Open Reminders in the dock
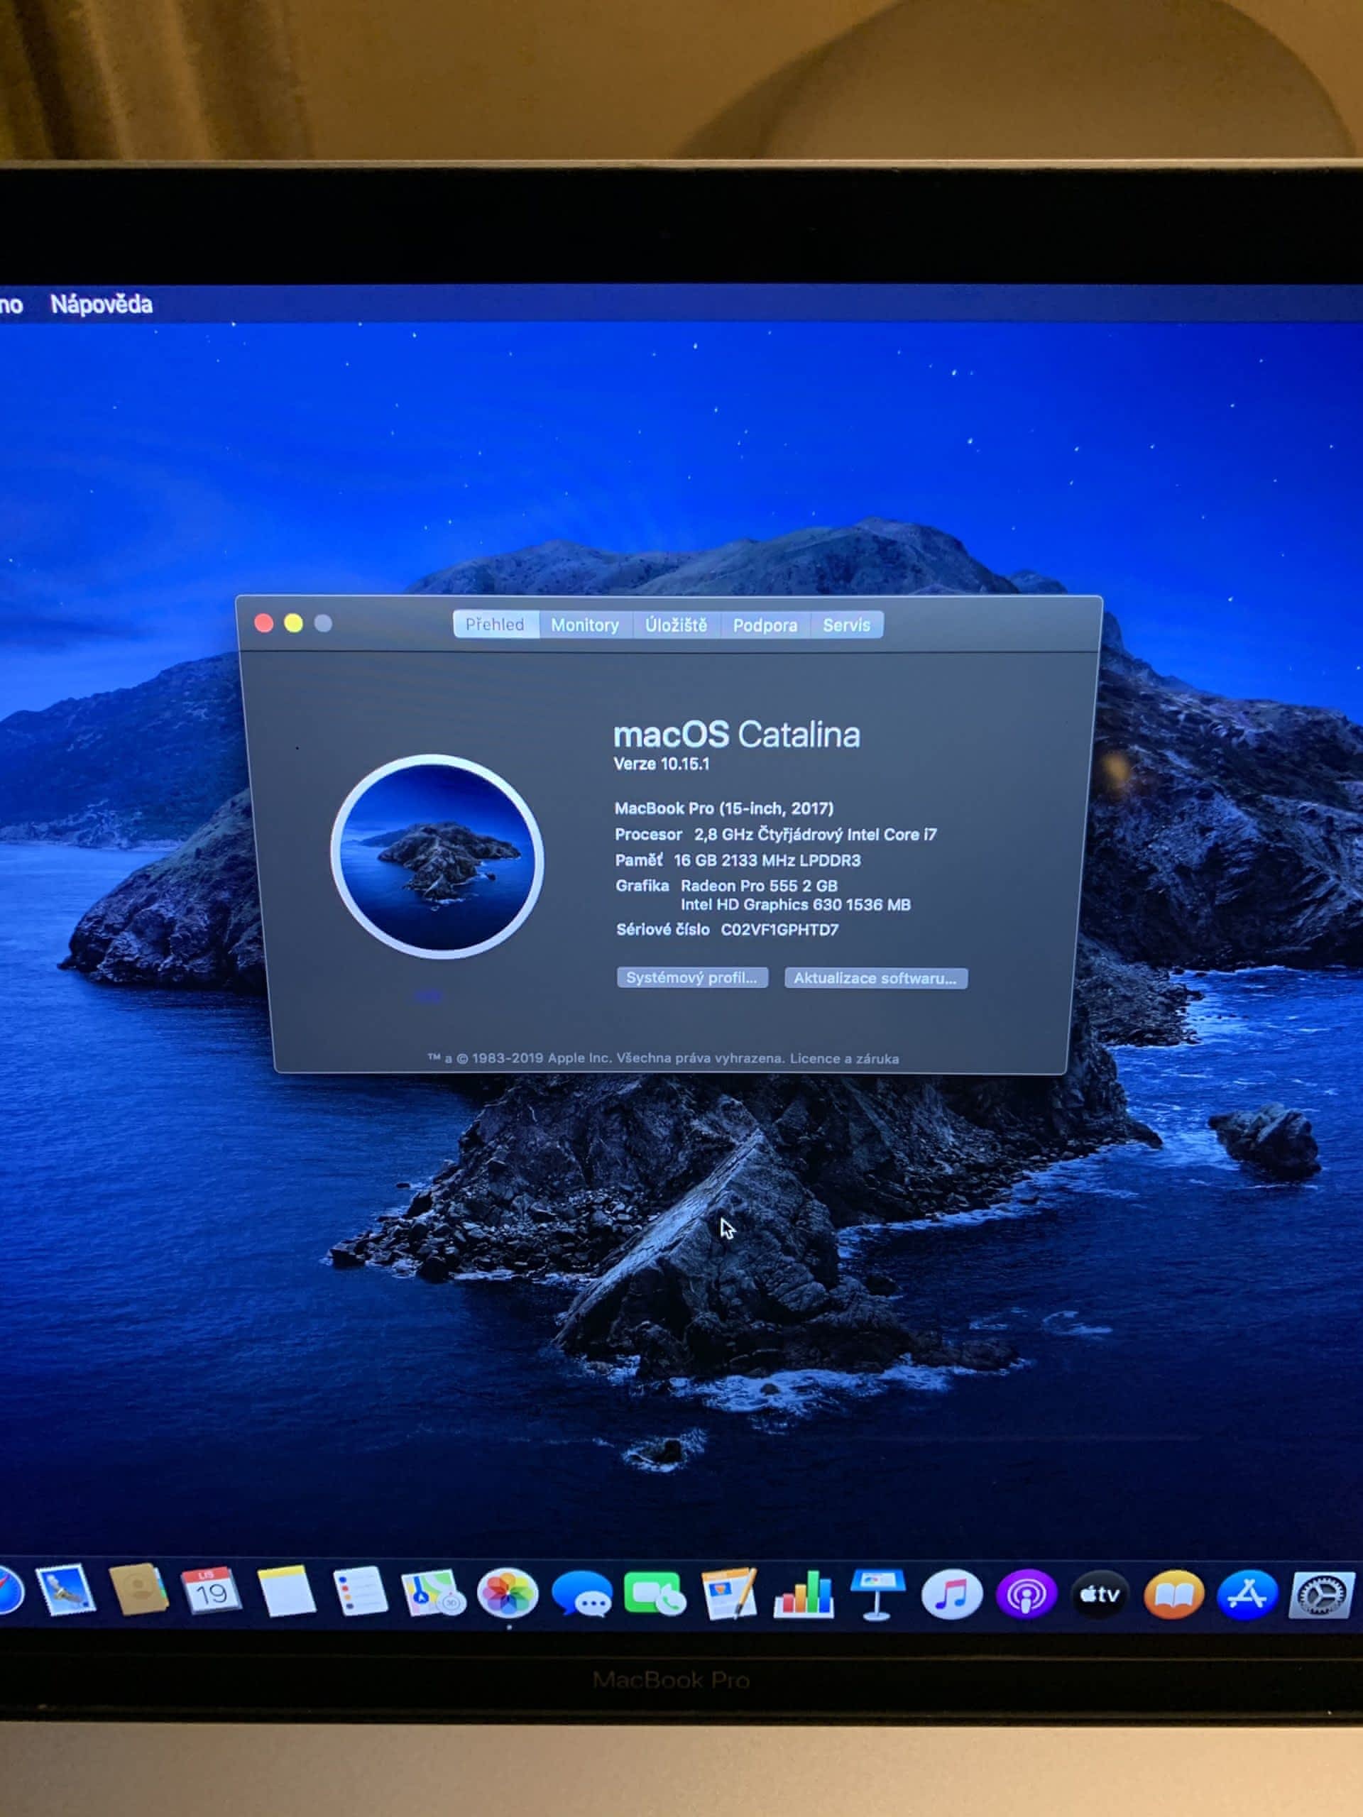The height and width of the screenshot is (1817, 1363). coord(360,1592)
